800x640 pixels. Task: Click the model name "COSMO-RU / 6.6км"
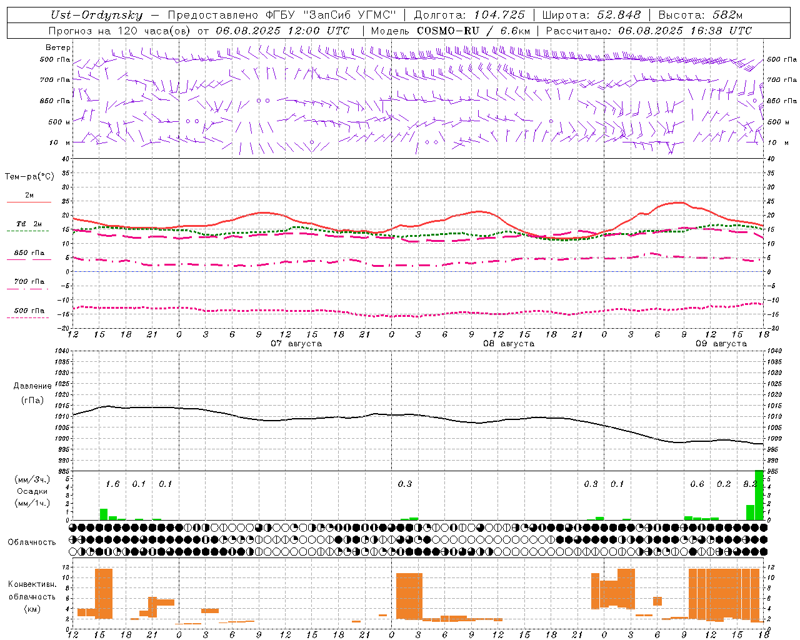[473, 31]
